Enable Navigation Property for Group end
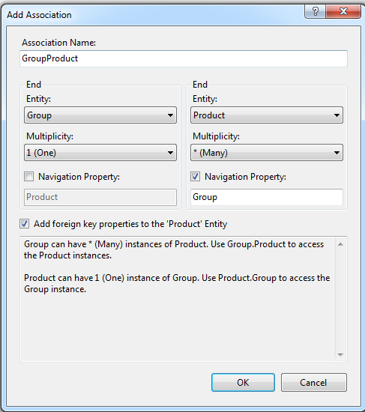The image size is (365, 412). (29, 177)
